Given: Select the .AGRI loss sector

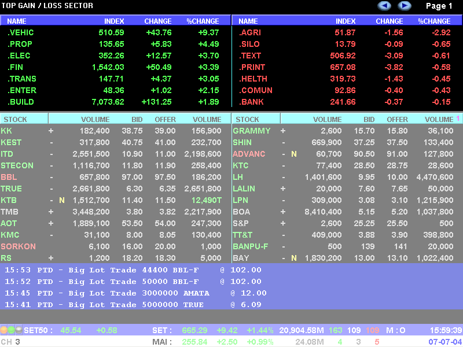Looking at the screenshot, I should tap(250, 32).
